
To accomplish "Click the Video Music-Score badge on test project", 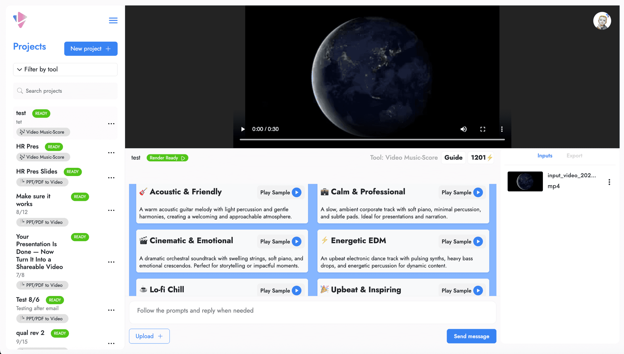I will pyautogui.click(x=43, y=132).
